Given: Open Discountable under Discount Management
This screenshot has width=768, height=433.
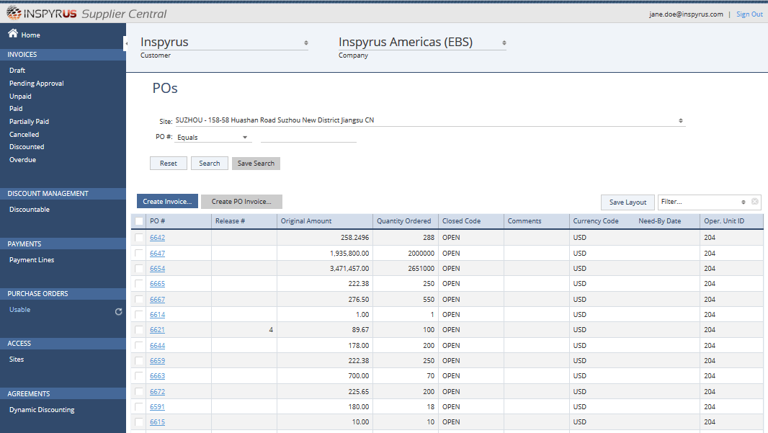Looking at the screenshot, I should click(x=30, y=210).
